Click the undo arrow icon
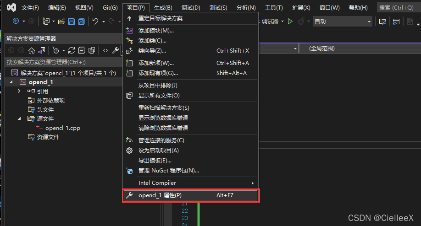Image resolution: width=421 pixels, height=226 pixels. click(x=95, y=21)
